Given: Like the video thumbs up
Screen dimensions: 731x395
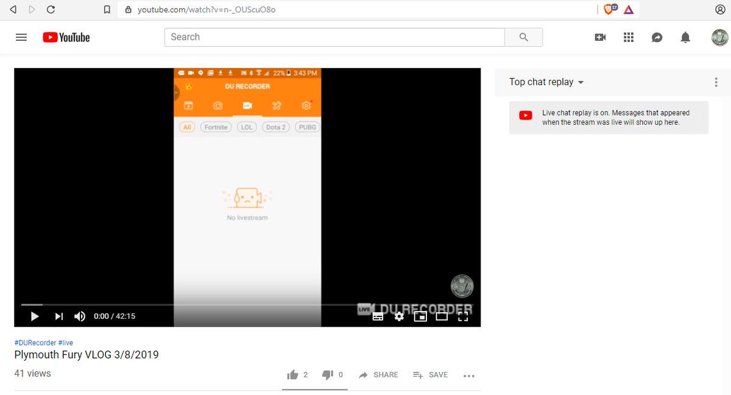Looking at the screenshot, I should 297,375.
